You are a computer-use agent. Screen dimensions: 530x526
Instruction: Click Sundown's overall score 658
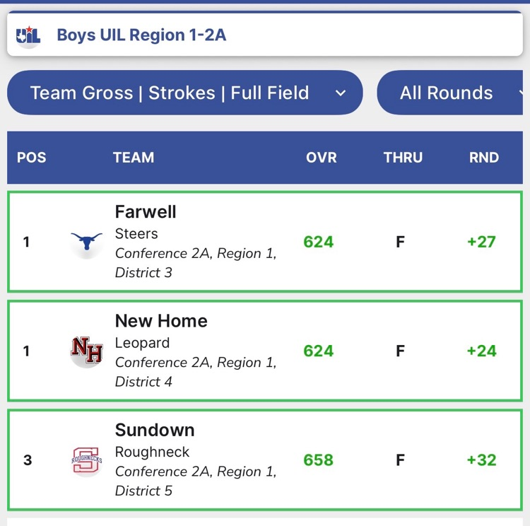point(318,460)
